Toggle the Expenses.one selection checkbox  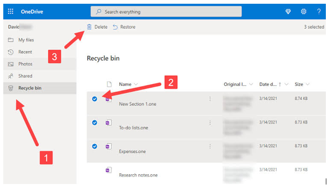coord(94,146)
